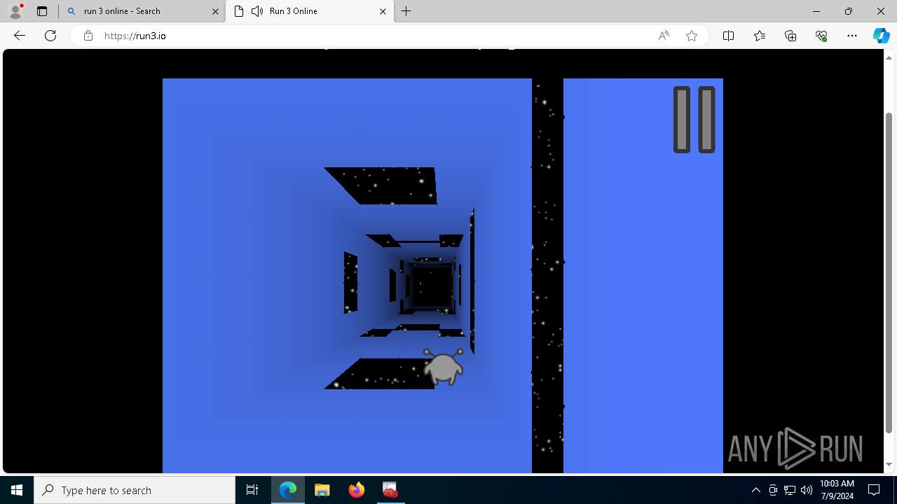The height and width of the screenshot is (504, 897).
Task: Add this page to favorites
Action: (692, 36)
